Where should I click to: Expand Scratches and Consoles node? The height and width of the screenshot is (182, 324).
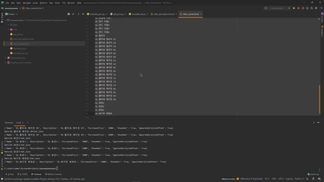(x=6, y=63)
